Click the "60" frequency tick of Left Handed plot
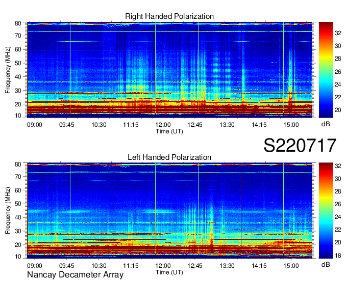The height and width of the screenshot is (281, 347). (18, 190)
